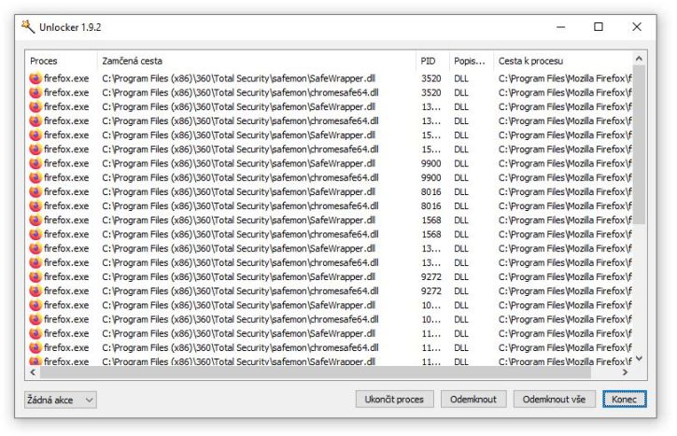Click Firefox icon of PID 8016 SafeWrapper.dll row
Image resolution: width=677 pixels, height=436 pixels.
point(35,191)
